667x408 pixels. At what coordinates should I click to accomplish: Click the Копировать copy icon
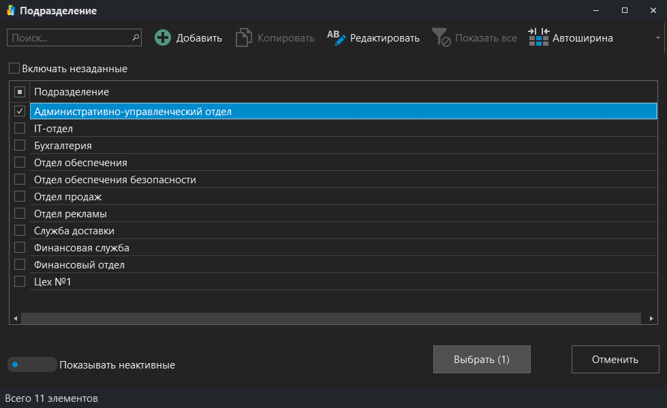point(243,37)
